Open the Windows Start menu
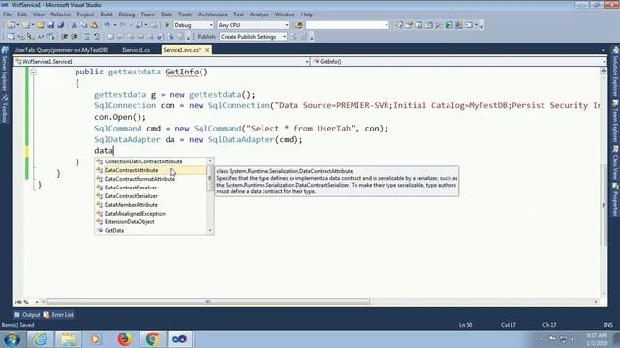 tap(12, 339)
